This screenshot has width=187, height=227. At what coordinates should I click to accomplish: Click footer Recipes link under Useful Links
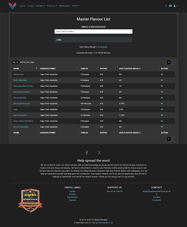coord(72,194)
